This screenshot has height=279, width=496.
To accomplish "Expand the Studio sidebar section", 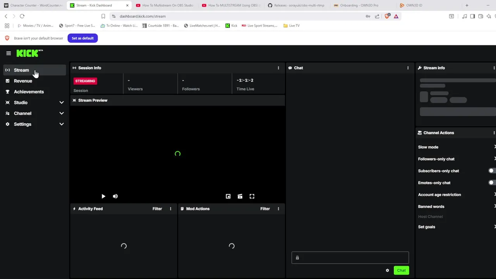I will (x=35, y=103).
